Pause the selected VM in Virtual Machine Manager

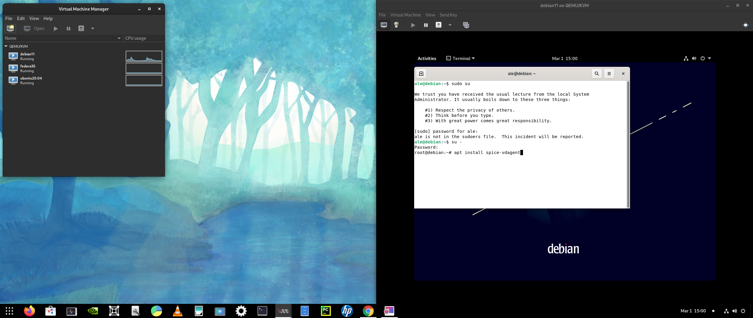(69, 29)
